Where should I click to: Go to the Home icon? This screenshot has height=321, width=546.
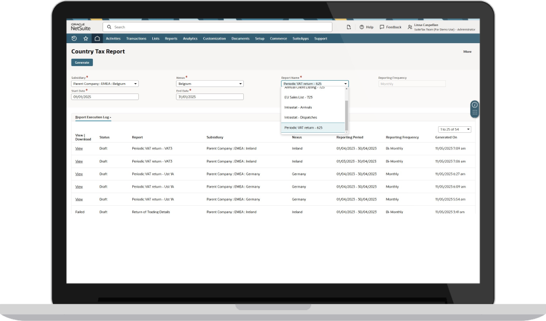click(96, 38)
